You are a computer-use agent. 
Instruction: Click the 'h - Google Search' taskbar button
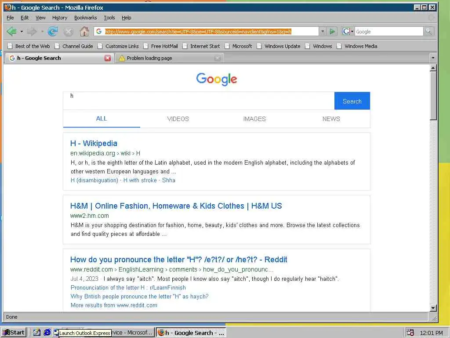tap(191, 333)
